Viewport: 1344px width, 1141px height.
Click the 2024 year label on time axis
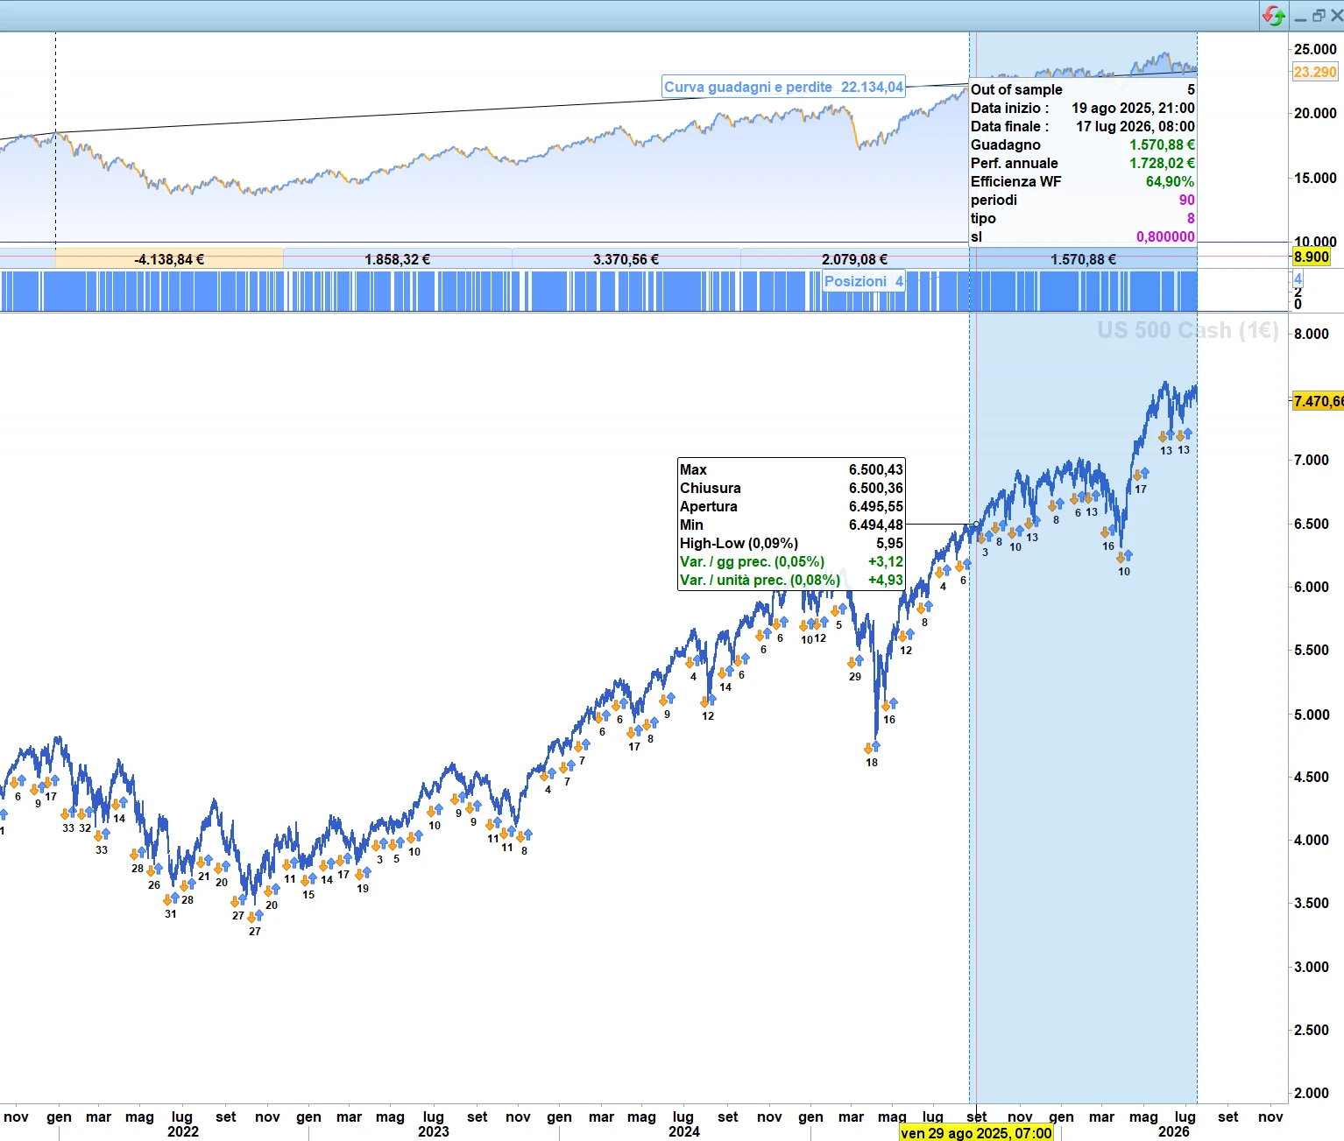684,1131
